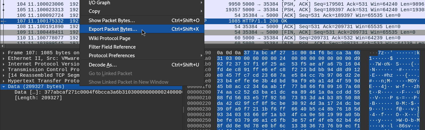425x130 pixels.
Task: Expand the 14 Reassembled TCP Segments node
Action: point(3,75)
